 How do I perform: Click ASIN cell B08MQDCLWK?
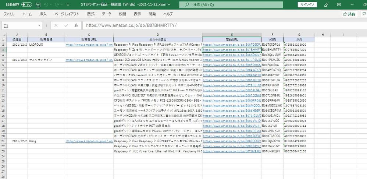click(272, 105)
